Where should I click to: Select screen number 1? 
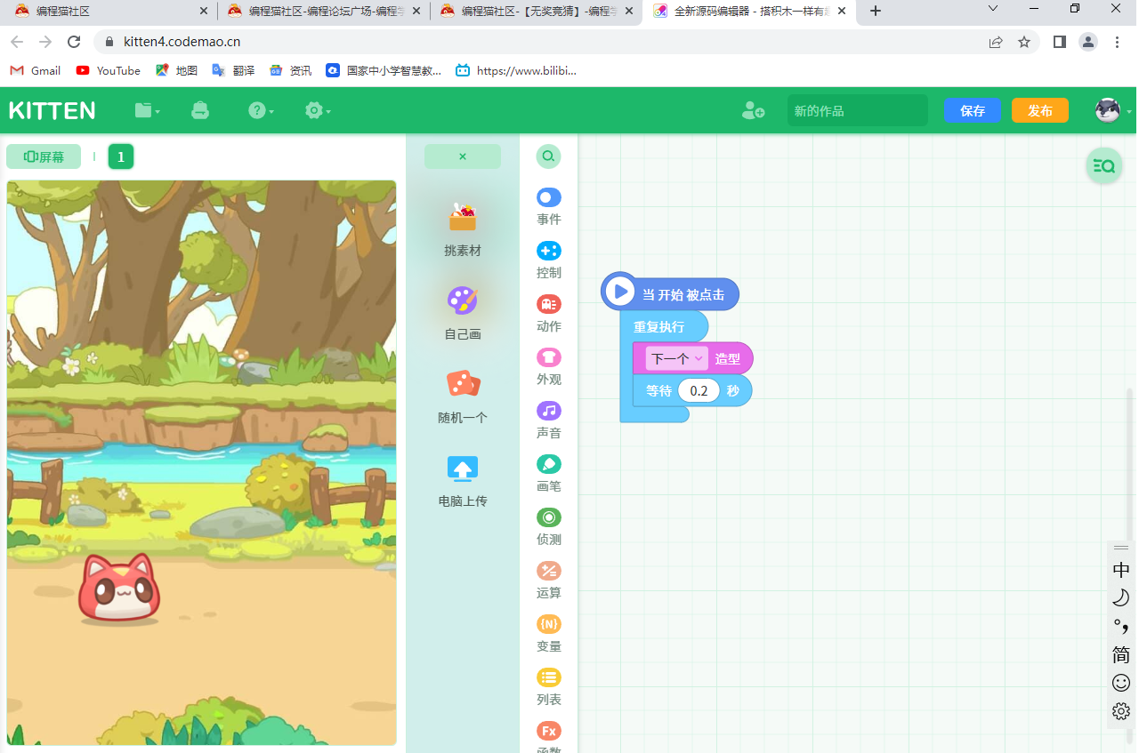click(121, 156)
